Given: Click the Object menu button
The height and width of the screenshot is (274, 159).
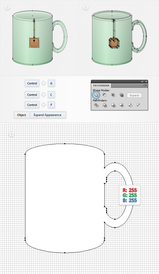Looking at the screenshot, I should click(x=21, y=115).
